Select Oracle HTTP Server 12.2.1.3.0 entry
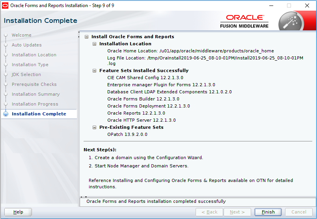Viewport: 317px width, 219px height. (141, 120)
